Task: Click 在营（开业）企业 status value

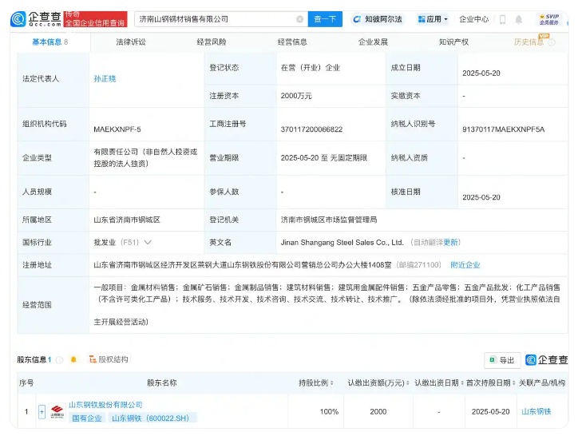Action: point(311,68)
